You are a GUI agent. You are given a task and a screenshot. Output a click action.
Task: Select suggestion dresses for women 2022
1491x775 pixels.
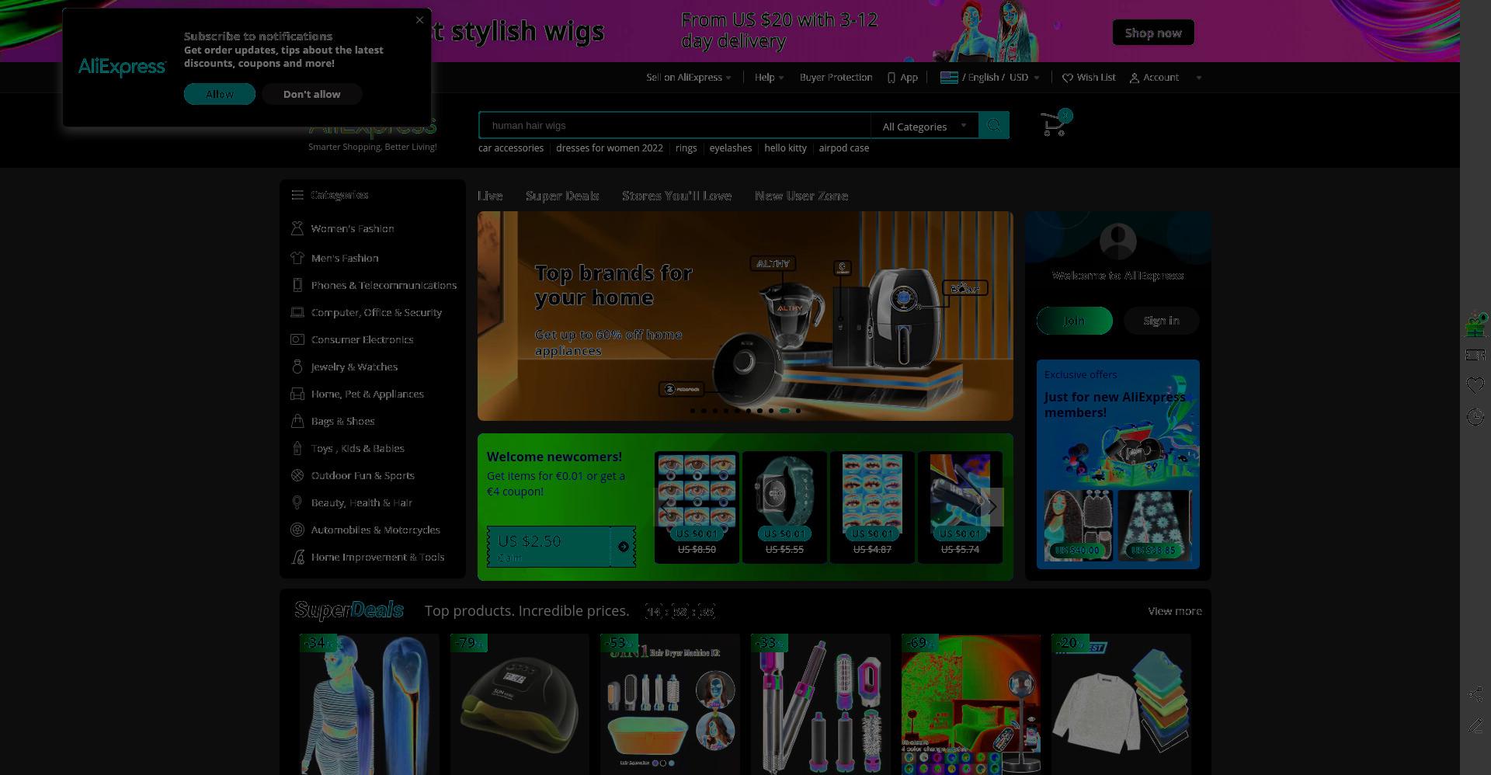(610, 148)
